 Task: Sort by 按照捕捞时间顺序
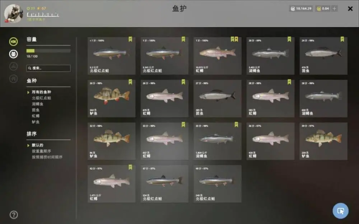point(47,157)
